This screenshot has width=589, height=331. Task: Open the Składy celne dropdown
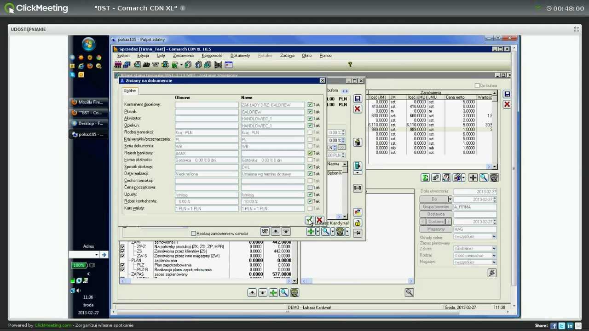[494, 237]
